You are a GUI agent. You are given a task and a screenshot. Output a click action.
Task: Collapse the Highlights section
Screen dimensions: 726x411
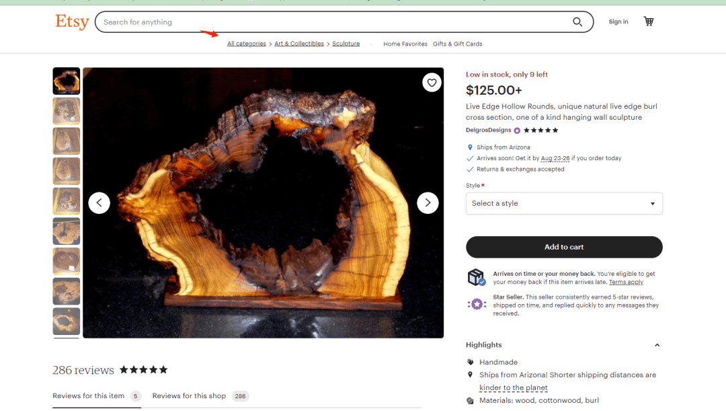click(x=657, y=345)
